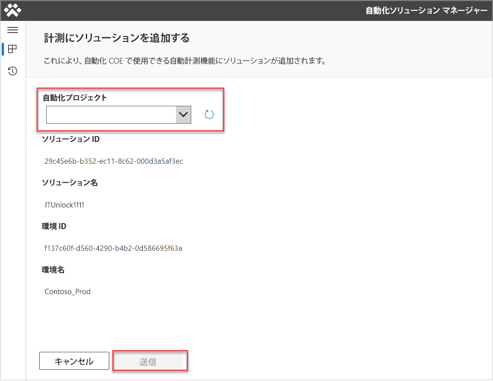The height and width of the screenshot is (381, 493).
Task: Click the 環境名 label
Action: click(53, 270)
